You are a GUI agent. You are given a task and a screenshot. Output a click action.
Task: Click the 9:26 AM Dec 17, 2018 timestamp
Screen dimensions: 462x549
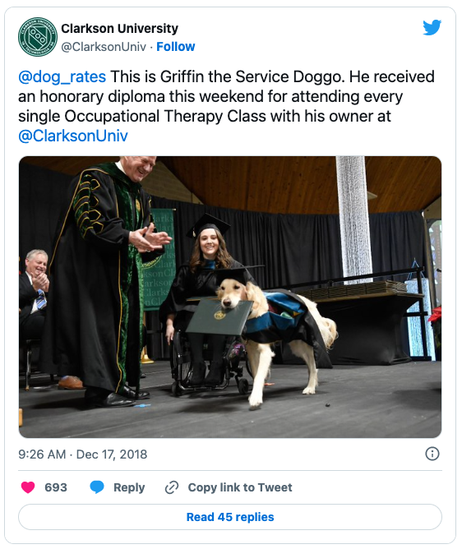pos(83,454)
